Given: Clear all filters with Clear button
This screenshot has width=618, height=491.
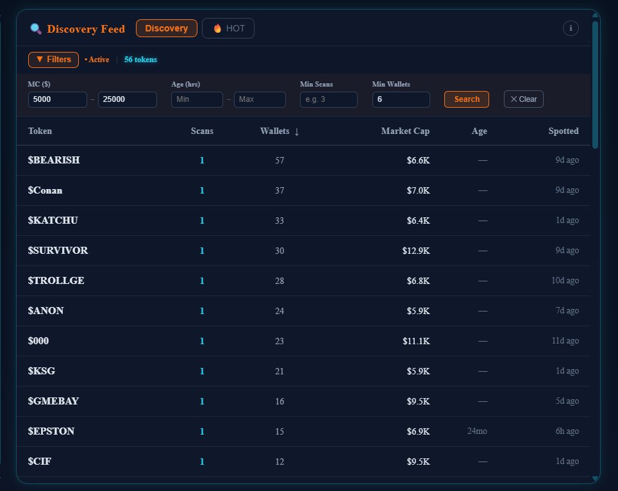Looking at the screenshot, I should (x=523, y=99).
